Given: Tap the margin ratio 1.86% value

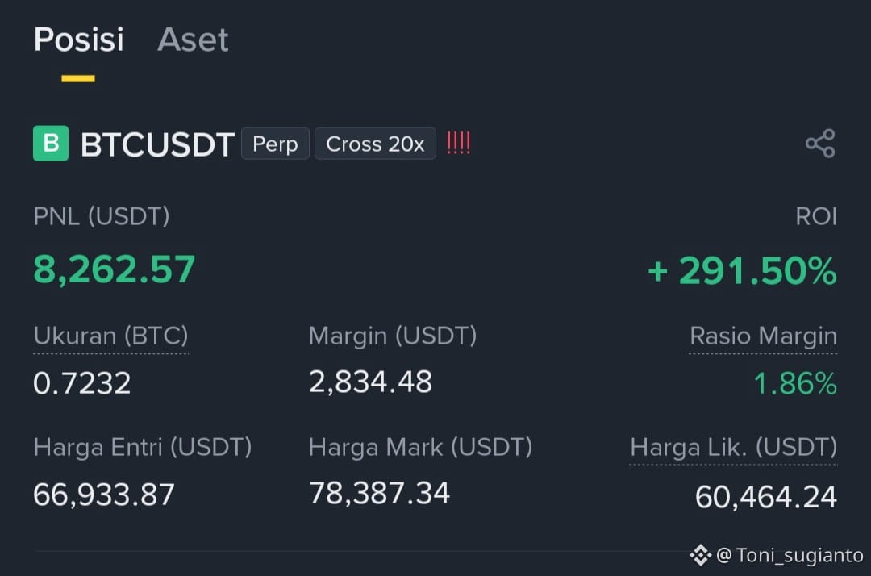Looking at the screenshot, I should coord(795,384).
